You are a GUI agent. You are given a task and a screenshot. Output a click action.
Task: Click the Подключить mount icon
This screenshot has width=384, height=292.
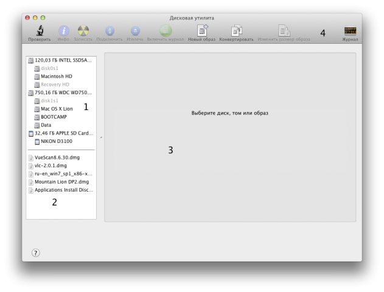pos(110,30)
